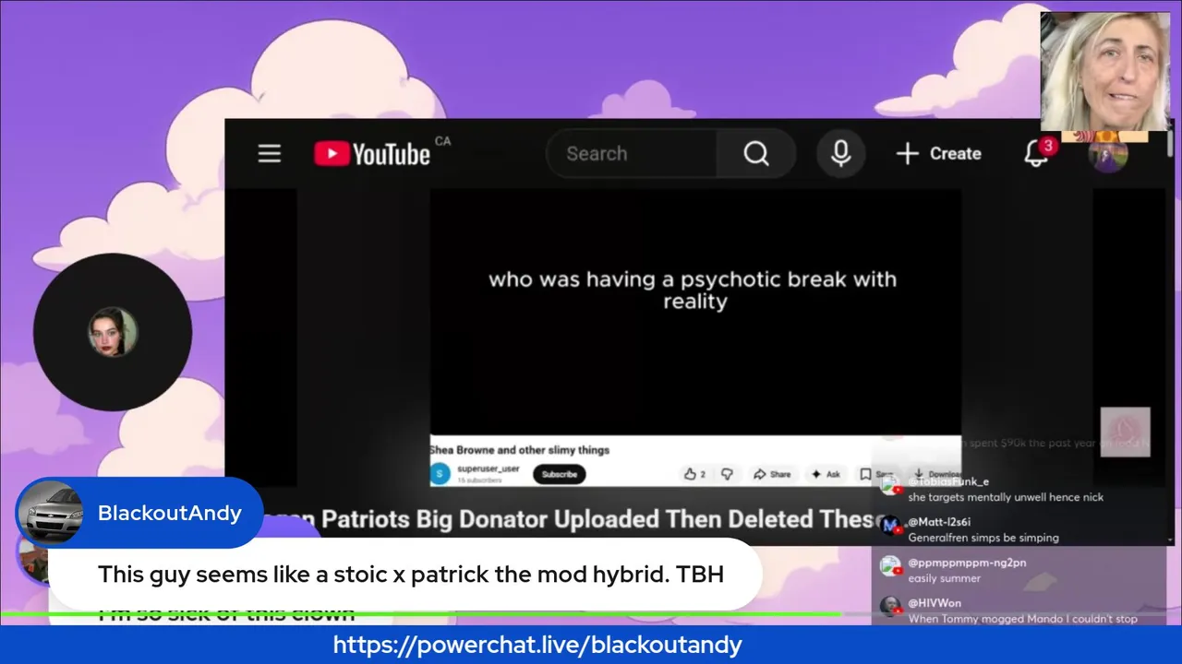Dislike the video with thumbs-down

727,474
